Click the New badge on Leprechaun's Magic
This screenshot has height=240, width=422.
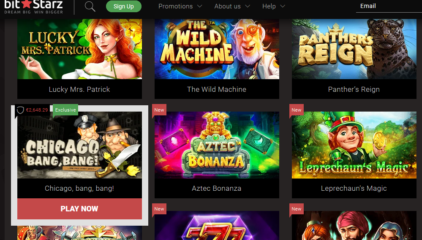coord(296,110)
